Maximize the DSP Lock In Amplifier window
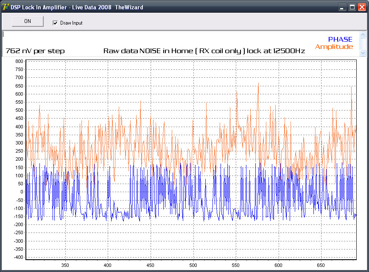 (352, 7)
